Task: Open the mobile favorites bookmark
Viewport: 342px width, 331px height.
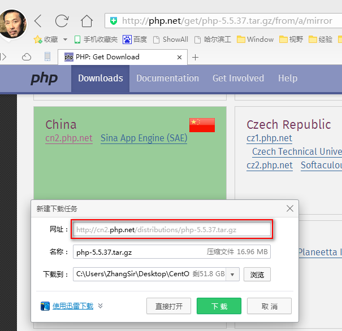Action: pos(96,40)
